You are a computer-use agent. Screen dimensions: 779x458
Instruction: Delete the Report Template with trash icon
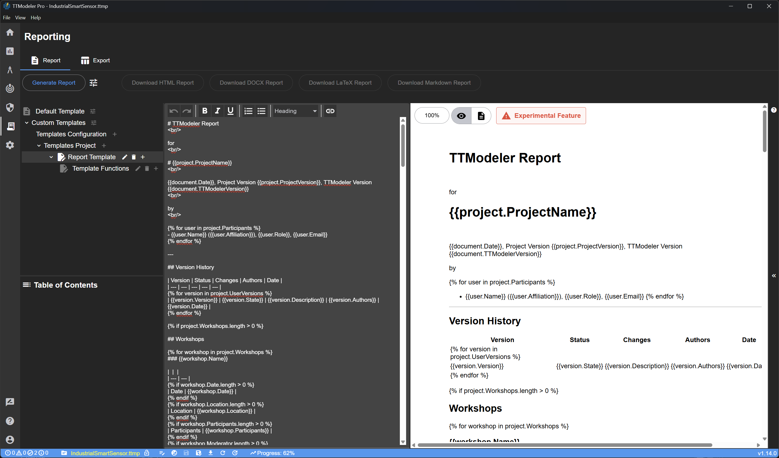(134, 157)
